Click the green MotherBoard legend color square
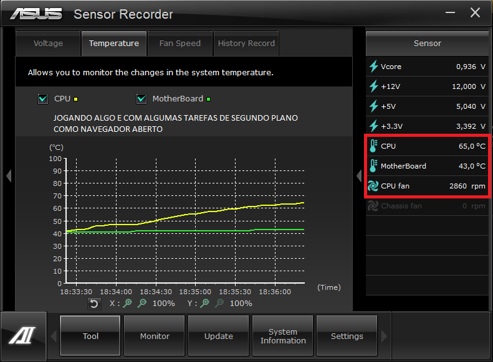This screenshot has height=362, width=493. (x=208, y=99)
